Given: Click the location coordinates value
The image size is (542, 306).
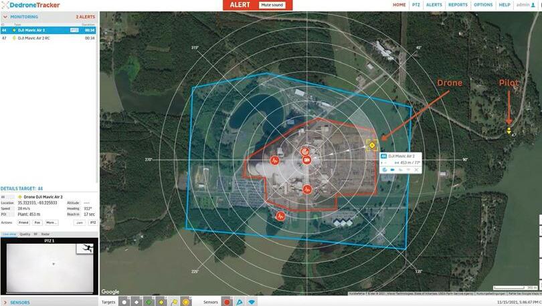Looking at the screenshot, I should [37, 203].
